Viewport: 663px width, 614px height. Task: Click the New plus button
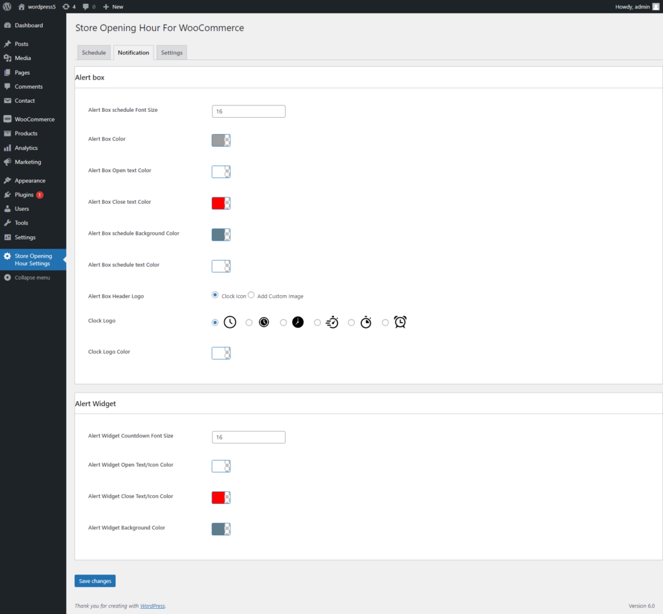coord(113,6)
